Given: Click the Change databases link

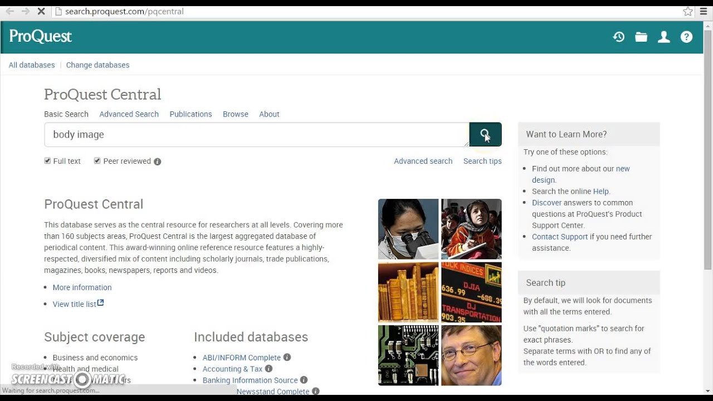Looking at the screenshot, I should [97, 65].
